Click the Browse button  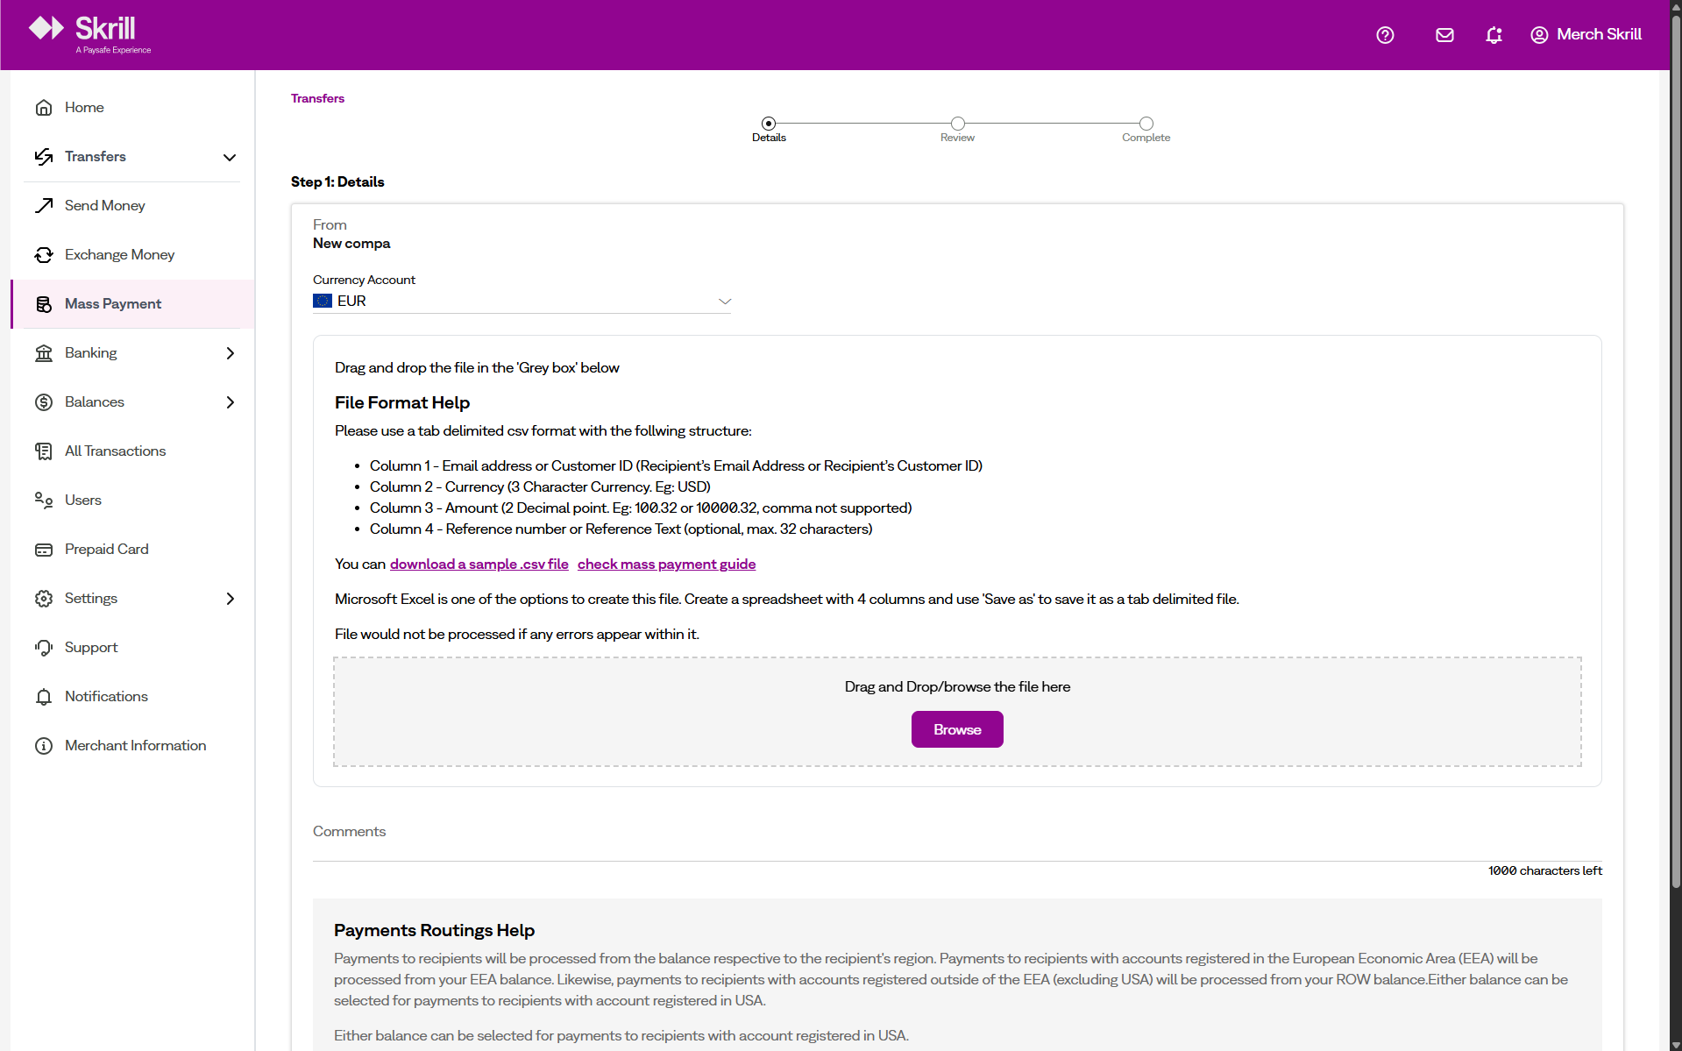tap(956, 728)
